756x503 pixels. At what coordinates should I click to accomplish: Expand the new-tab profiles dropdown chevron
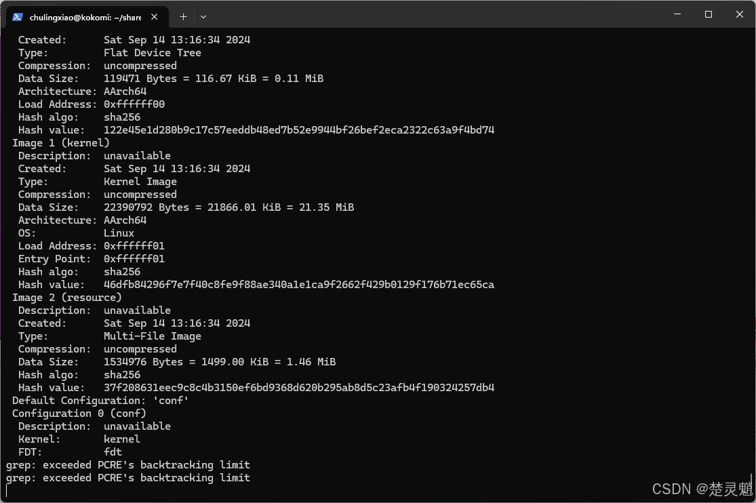[x=203, y=17]
